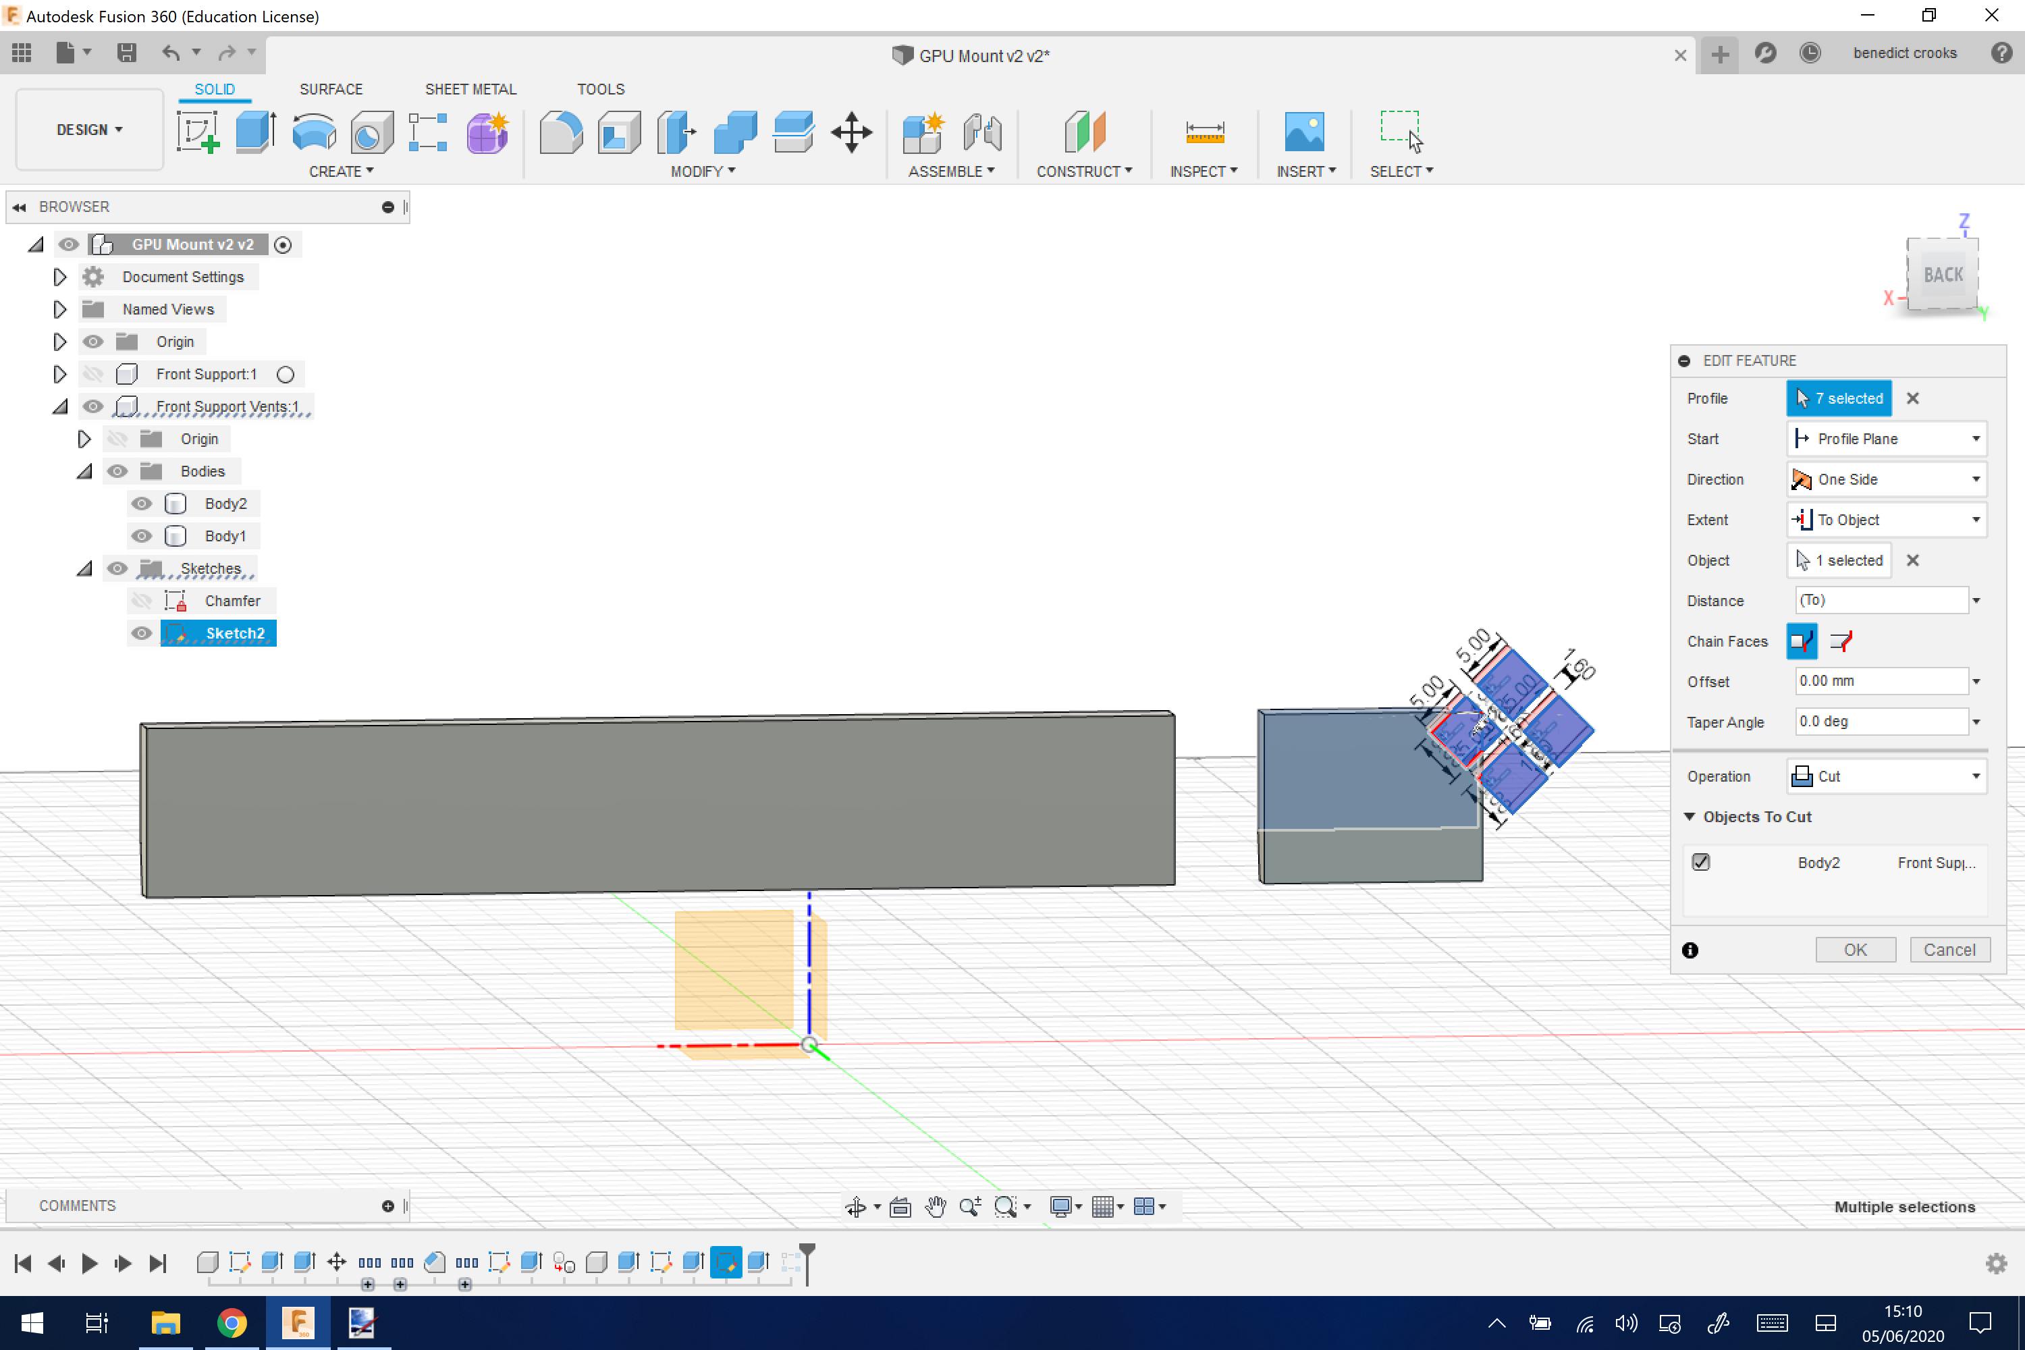Select the Move/Copy tool

pos(851,132)
